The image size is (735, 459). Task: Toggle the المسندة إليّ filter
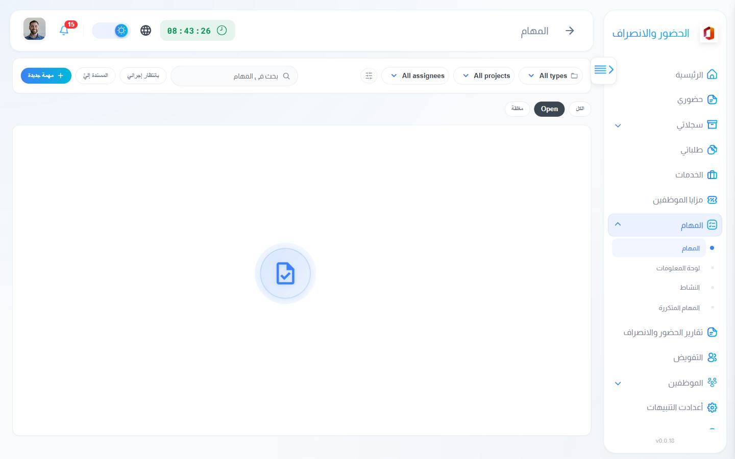[95, 75]
